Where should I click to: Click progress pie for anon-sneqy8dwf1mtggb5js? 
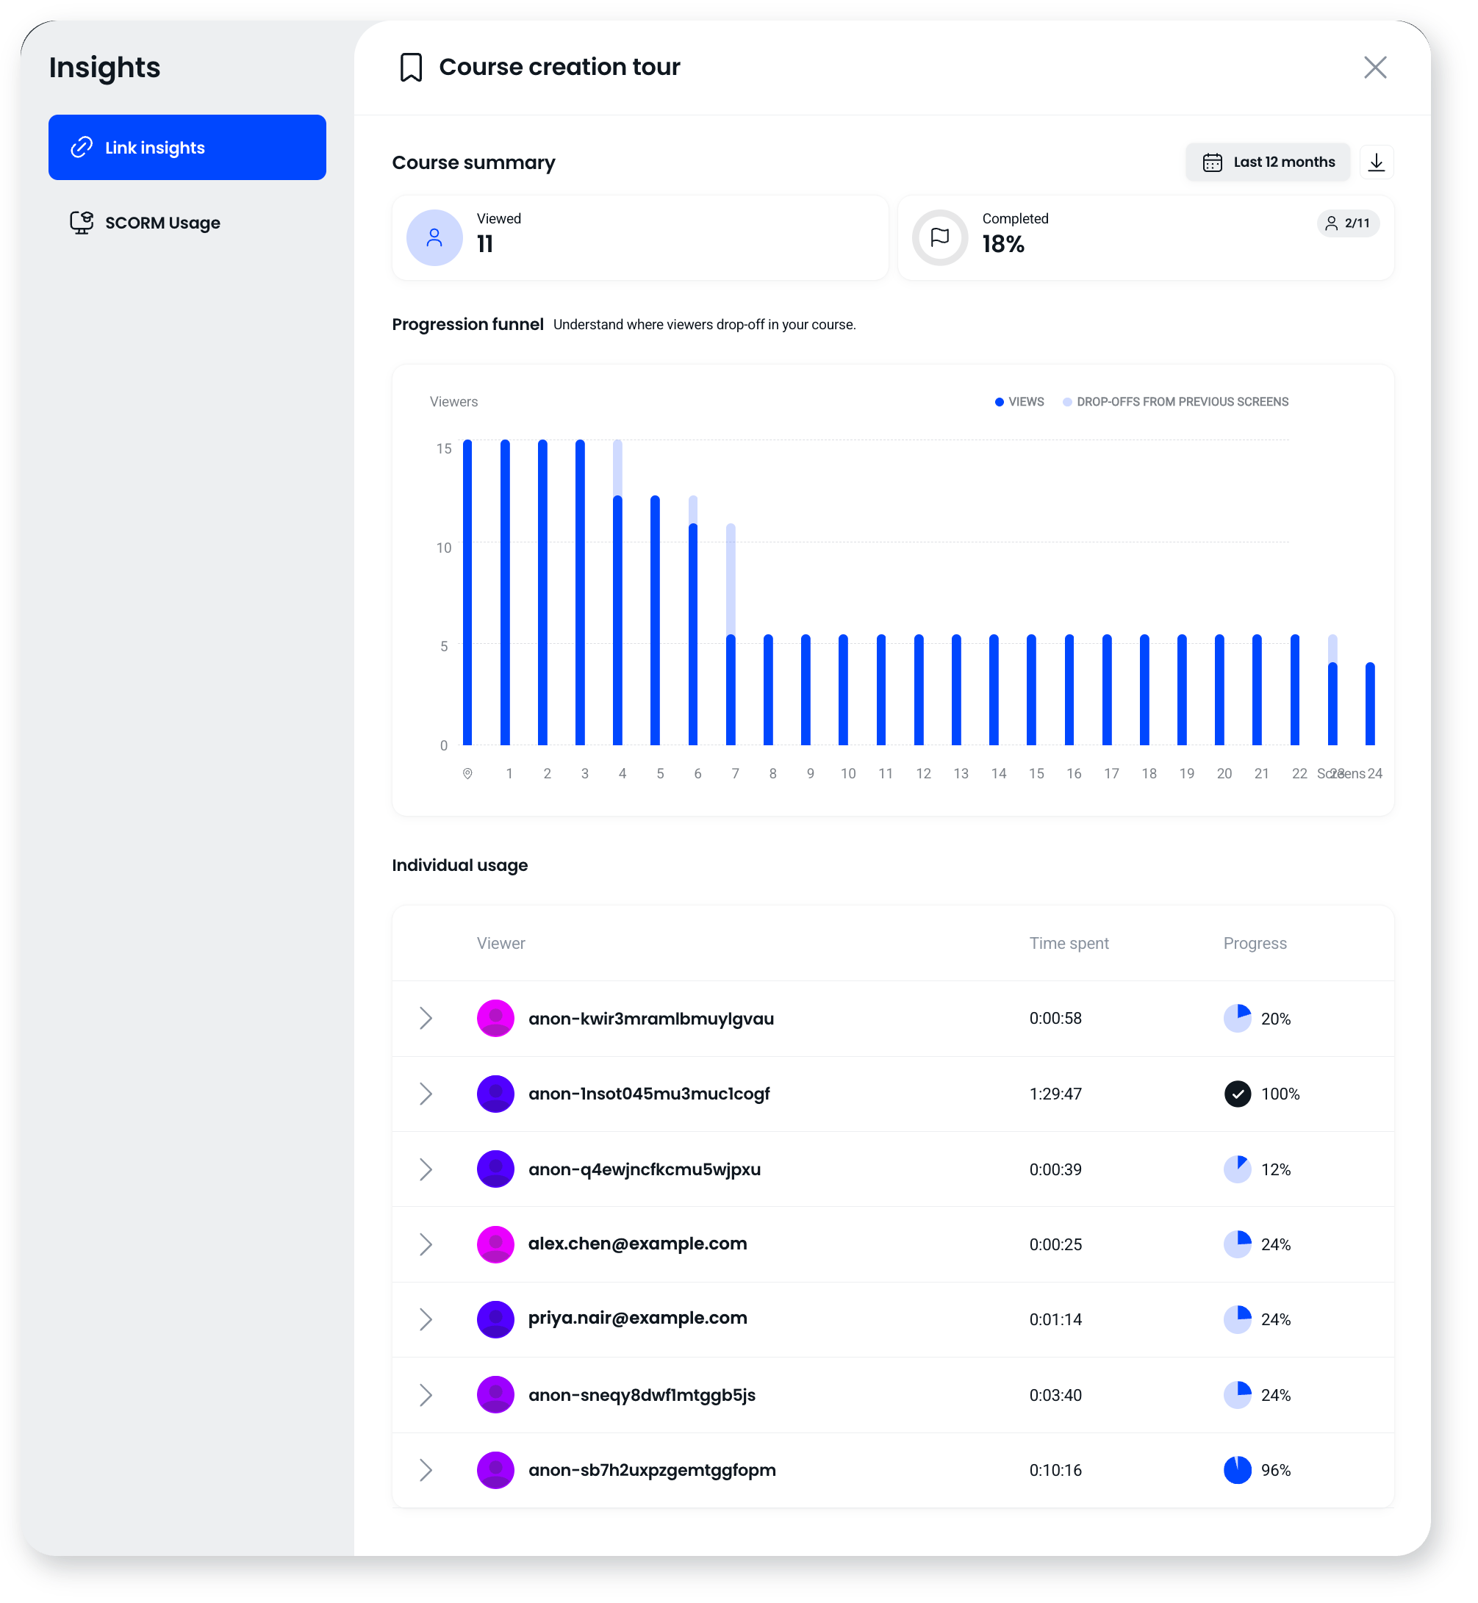pos(1237,1395)
